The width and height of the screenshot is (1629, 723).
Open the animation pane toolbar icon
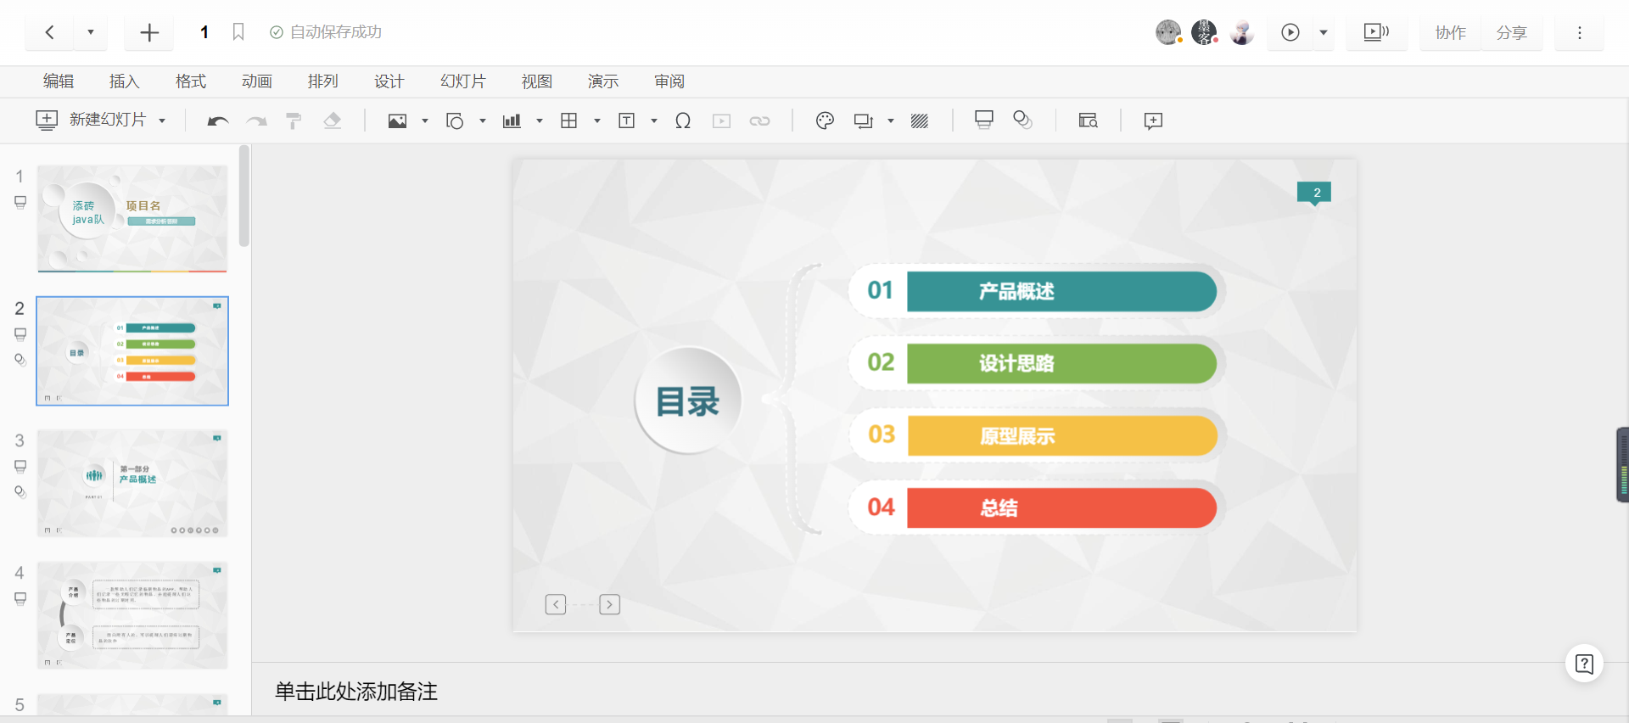coord(1023,120)
